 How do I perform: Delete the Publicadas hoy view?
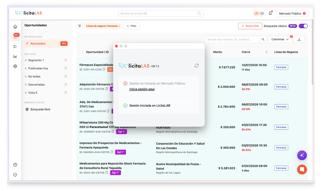point(66,68)
